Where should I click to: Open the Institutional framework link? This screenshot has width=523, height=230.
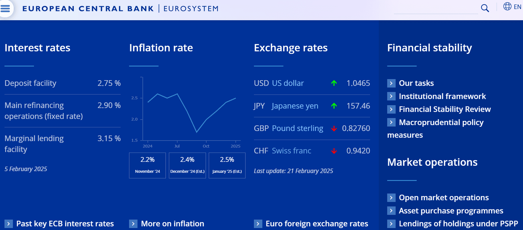pos(442,96)
